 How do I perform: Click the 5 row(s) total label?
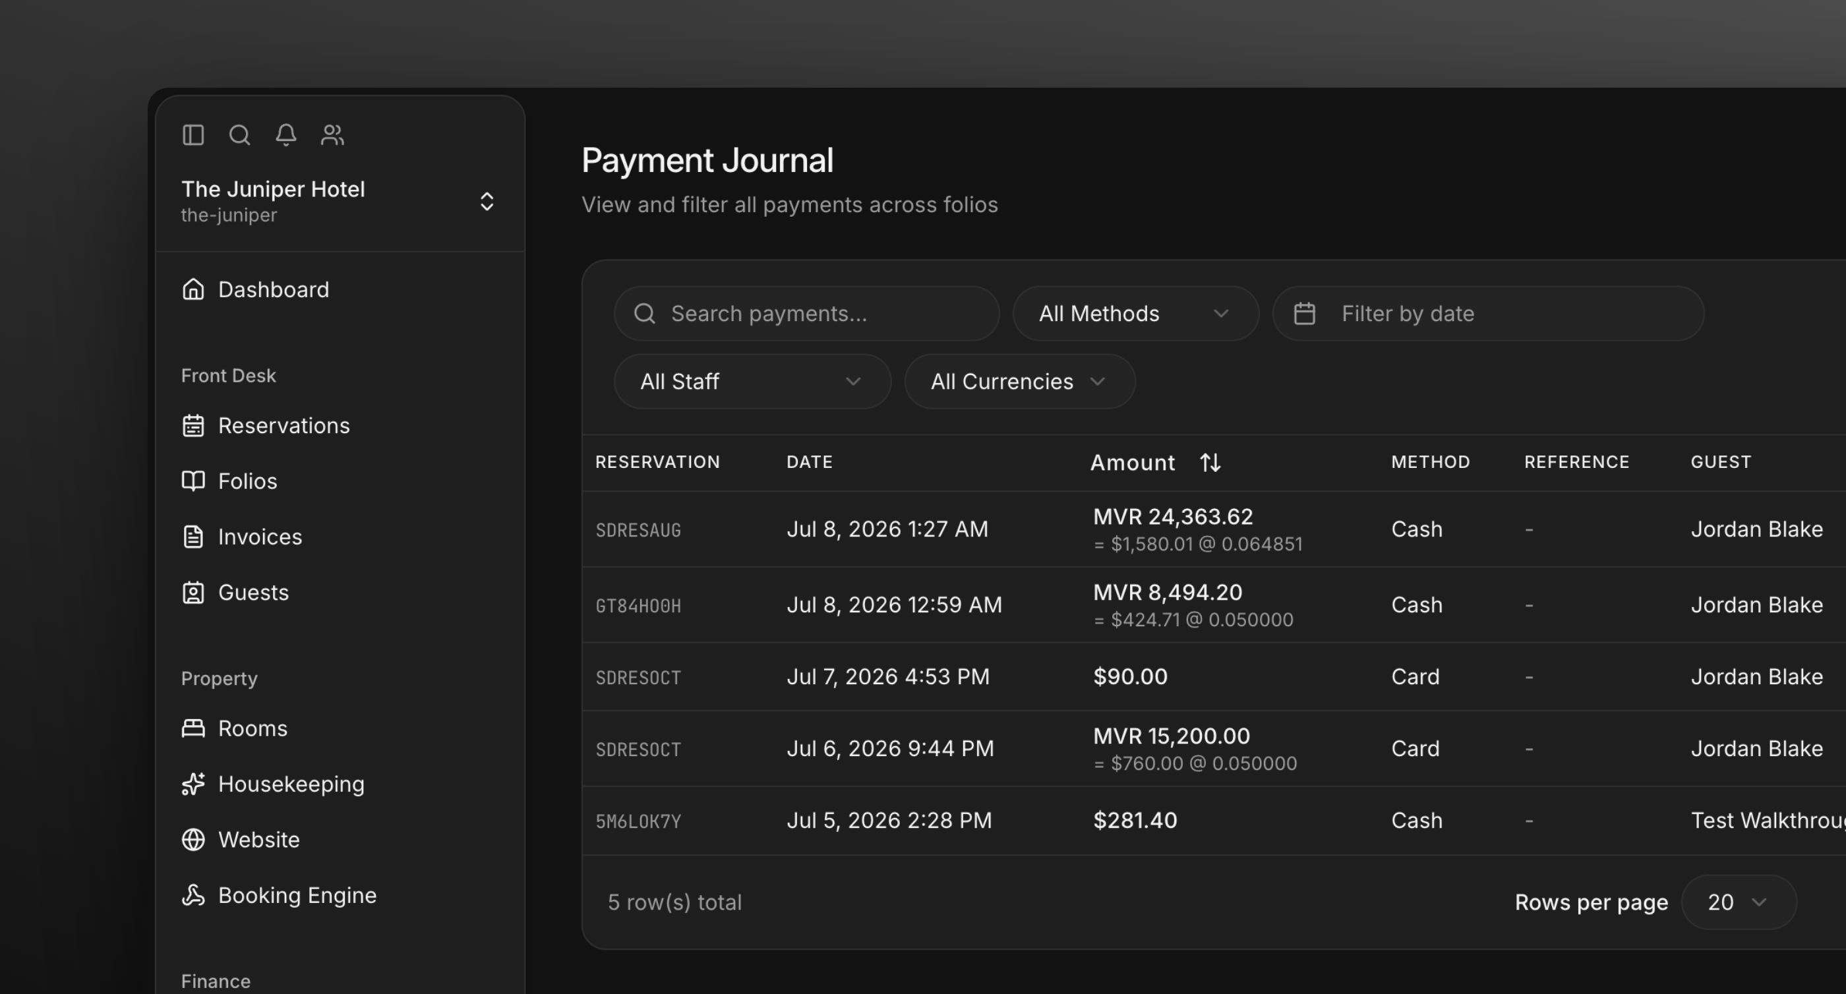(674, 902)
